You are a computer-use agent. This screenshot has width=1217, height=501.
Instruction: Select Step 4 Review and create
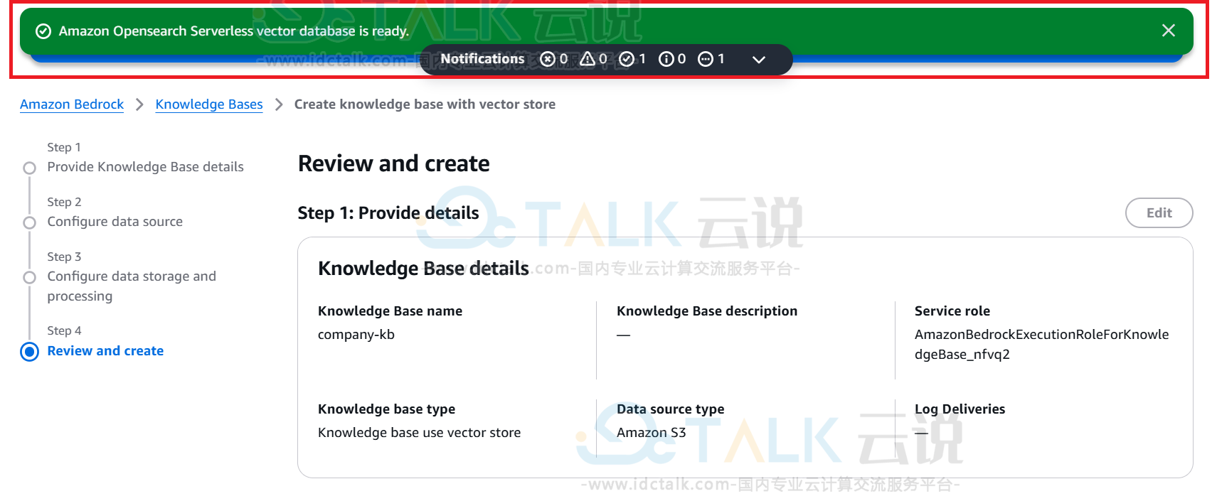pyautogui.click(x=105, y=351)
